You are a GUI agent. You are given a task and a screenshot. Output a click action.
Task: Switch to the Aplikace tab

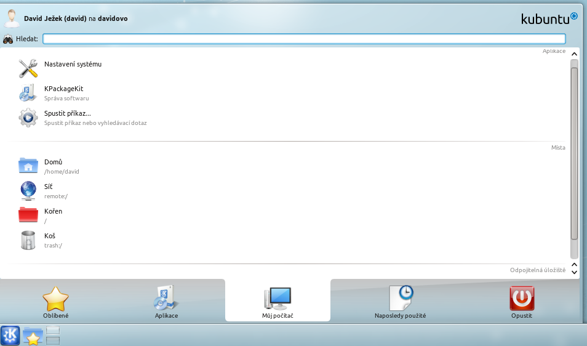point(166,302)
